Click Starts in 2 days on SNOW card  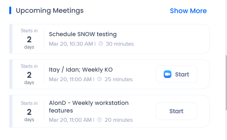[x=29, y=39]
